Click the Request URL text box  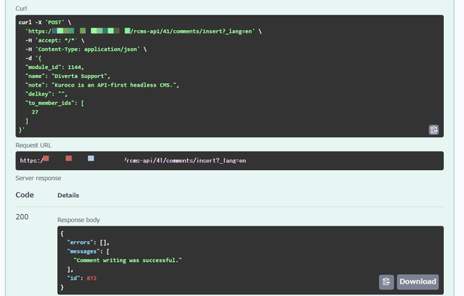pos(230,161)
